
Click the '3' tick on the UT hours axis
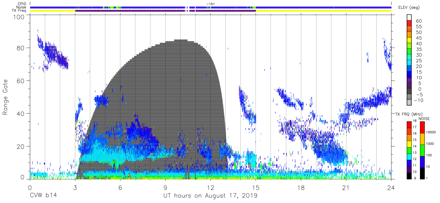pyautogui.click(x=75, y=188)
